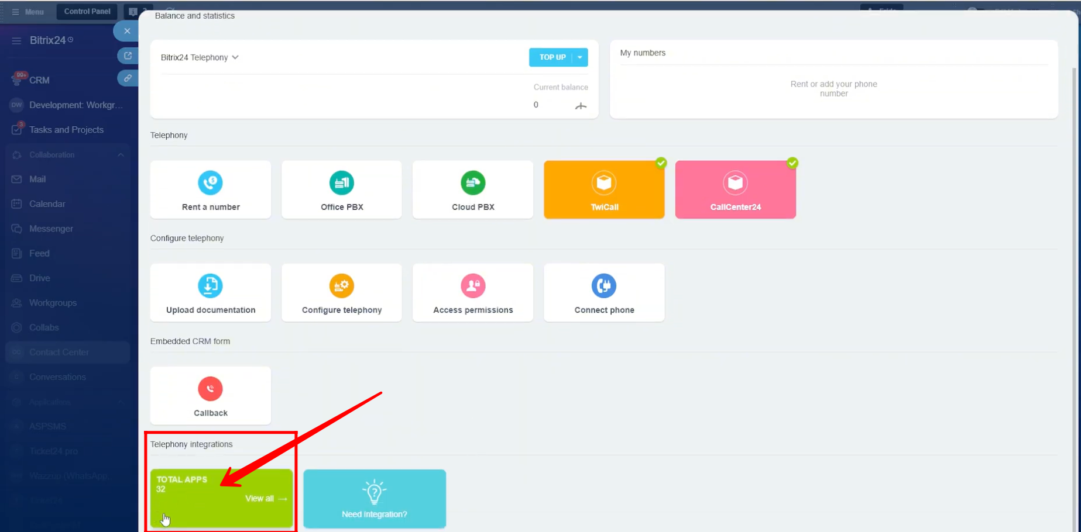Click the Upload documentation icon

point(210,286)
